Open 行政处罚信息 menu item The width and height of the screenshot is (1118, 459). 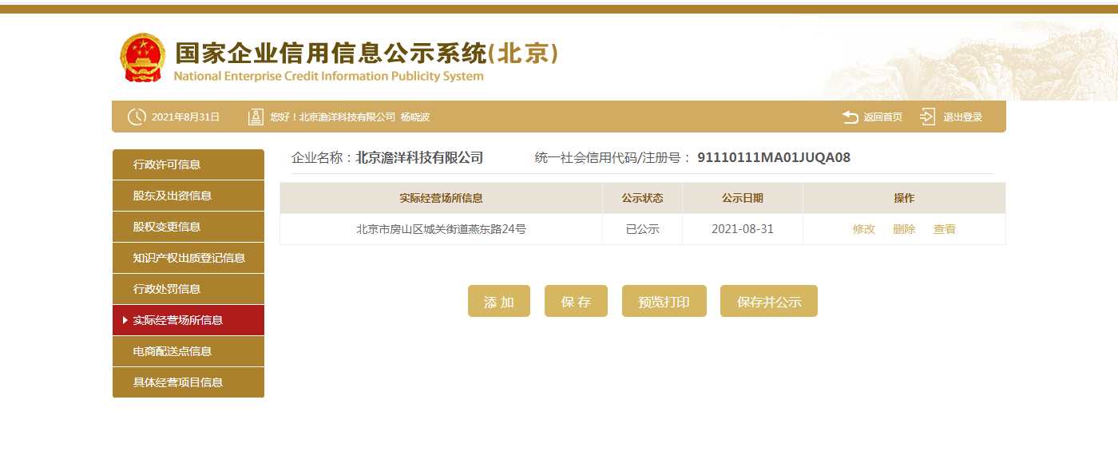[x=188, y=289]
